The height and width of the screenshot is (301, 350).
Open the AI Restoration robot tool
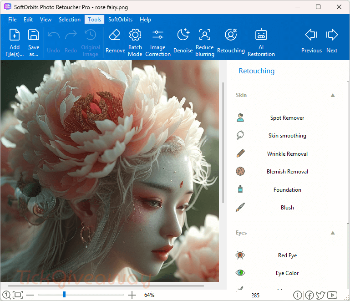[261, 35]
